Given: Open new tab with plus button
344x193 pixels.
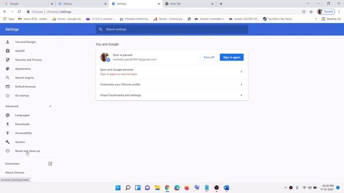Looking at the screenshot, I should tap(221, 4).
